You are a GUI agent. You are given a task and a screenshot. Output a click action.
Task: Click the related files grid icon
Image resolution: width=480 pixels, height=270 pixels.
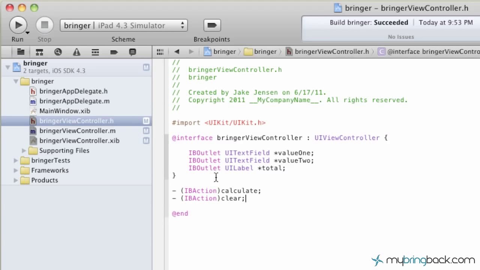(160, 52)
